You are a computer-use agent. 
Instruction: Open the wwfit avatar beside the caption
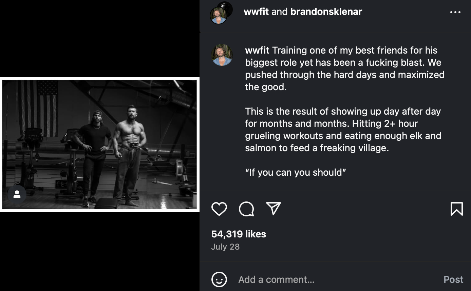(x=222, y=55)
